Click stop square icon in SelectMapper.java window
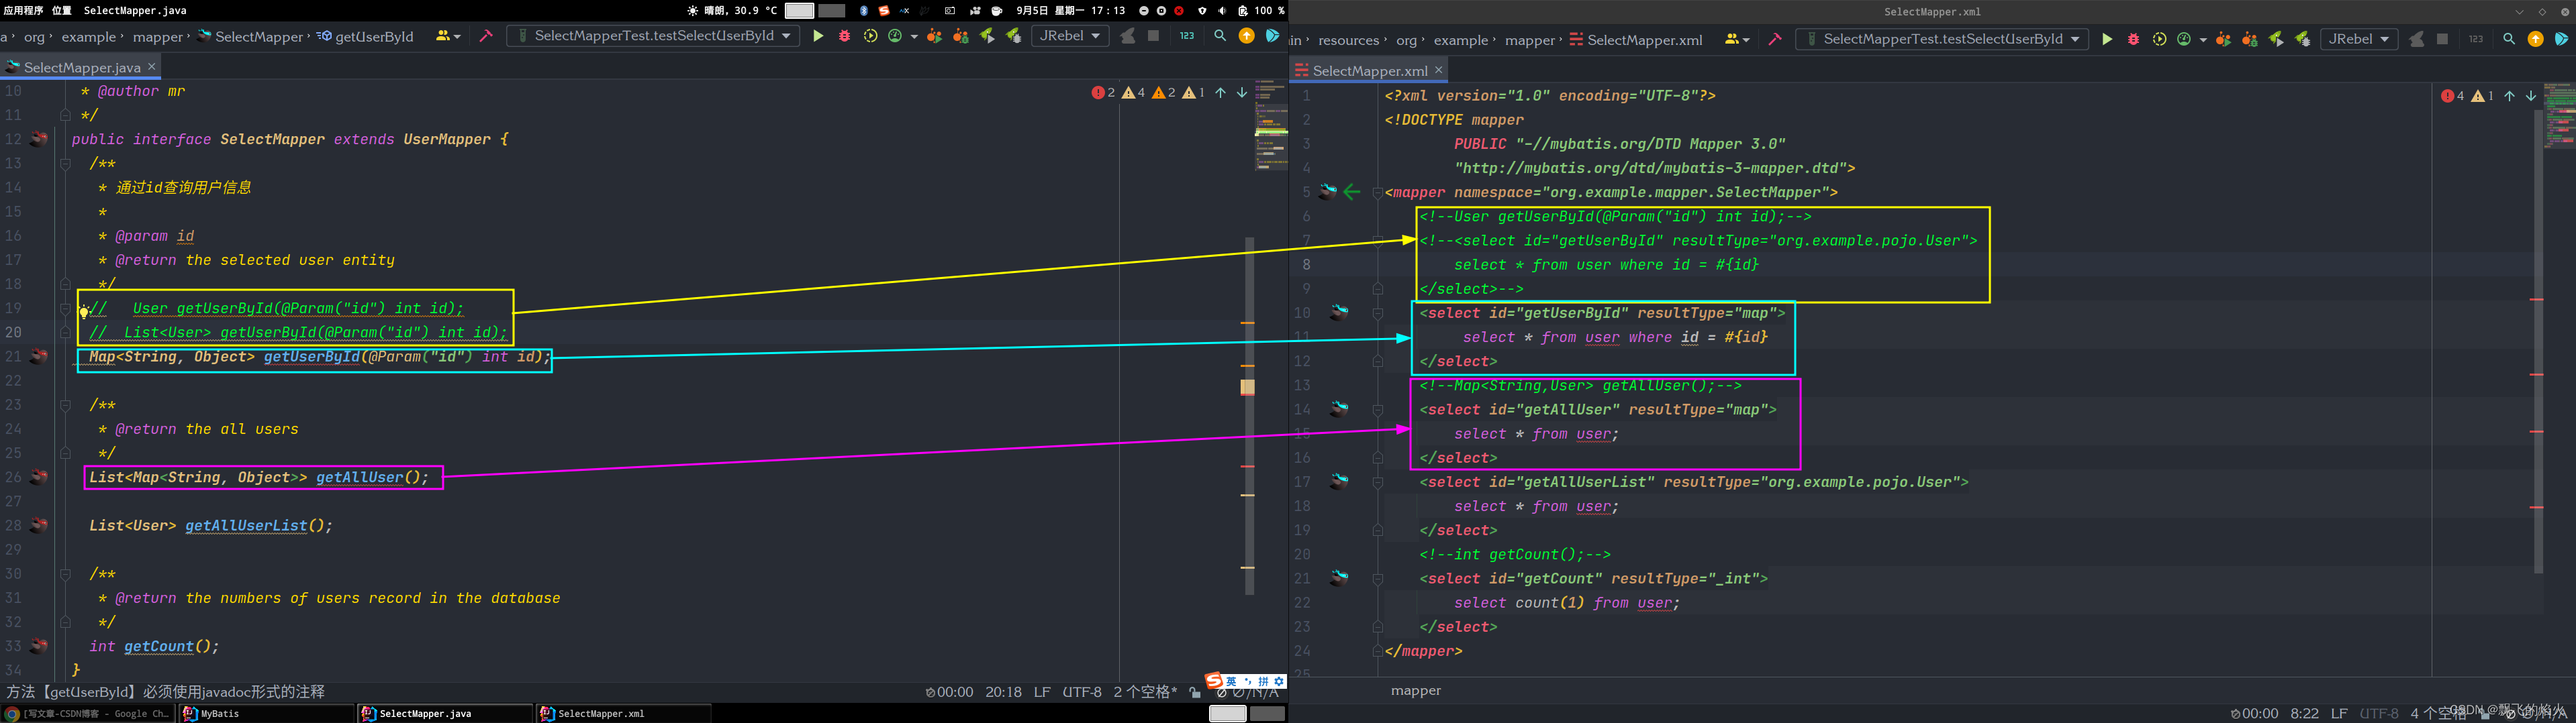The width and height of the screenshot is (2576, 723). 1153,36
